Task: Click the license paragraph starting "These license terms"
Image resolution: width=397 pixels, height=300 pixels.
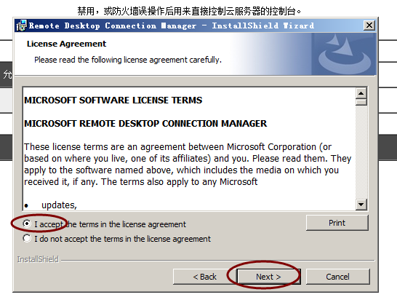Action: tap(188, 165)
